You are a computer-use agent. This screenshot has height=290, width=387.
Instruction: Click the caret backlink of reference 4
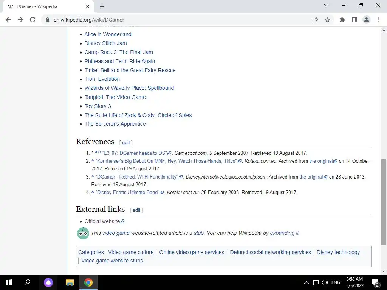pos(93,192)
